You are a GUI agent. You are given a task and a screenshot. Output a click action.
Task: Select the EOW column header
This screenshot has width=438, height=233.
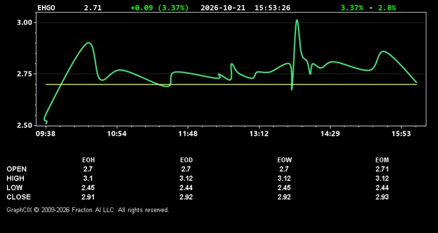click(x=284, y=160)
